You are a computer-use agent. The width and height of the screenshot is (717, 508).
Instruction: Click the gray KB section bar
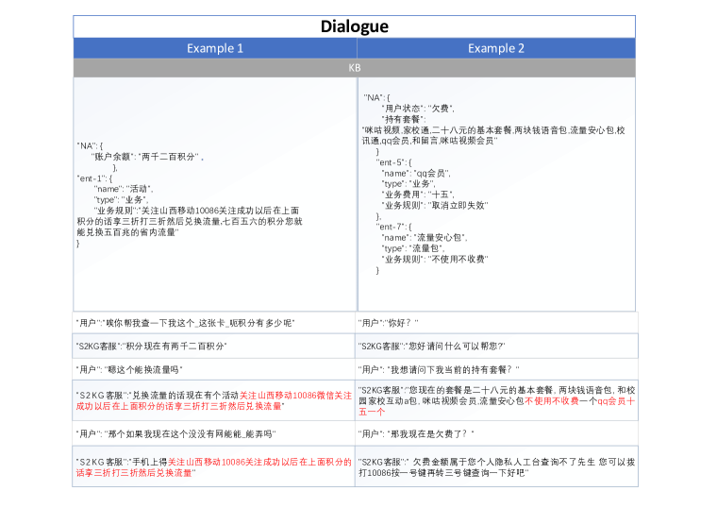(355, 68)
